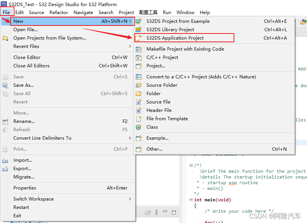Click the Source File icon
The height and width of the screenshot is (223, 307).
pos(138,102)
